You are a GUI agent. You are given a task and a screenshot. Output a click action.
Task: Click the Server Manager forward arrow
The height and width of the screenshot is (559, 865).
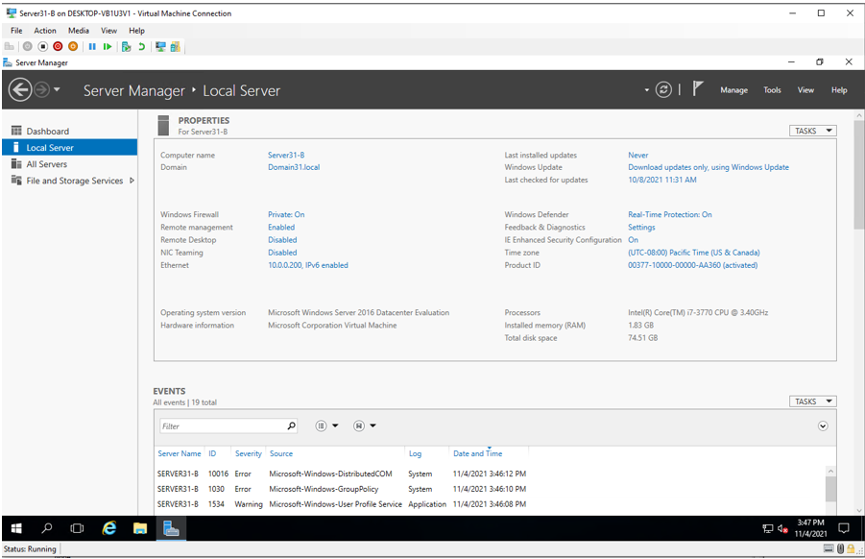click(x=42, y=89)
